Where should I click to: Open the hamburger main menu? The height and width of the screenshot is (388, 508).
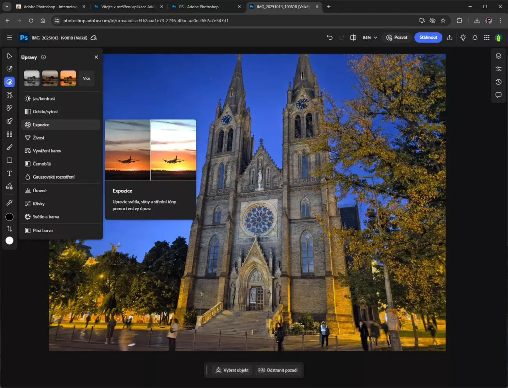pos(9,38)
